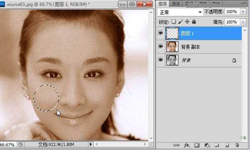Maximize the source01.jpg document window

[x=132, y=4]
